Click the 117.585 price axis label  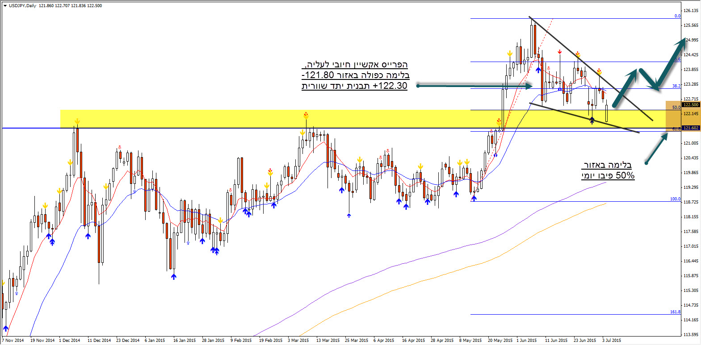691,231
